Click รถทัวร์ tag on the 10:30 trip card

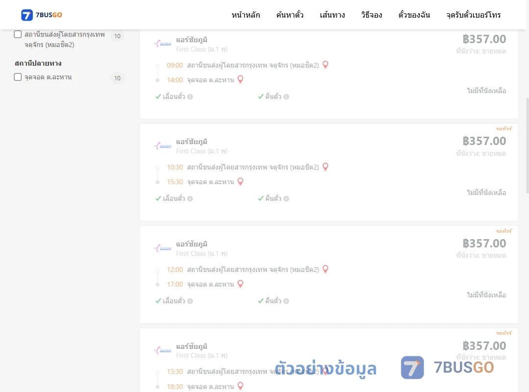pos(504,129)
